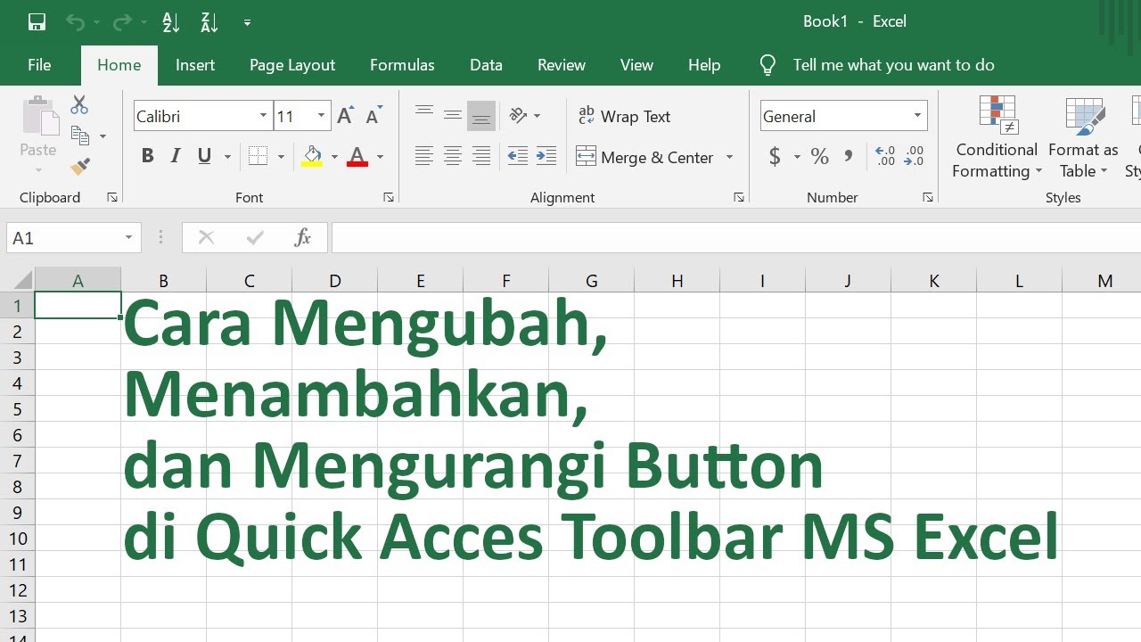Open the View tab

[x=636, y=65]
